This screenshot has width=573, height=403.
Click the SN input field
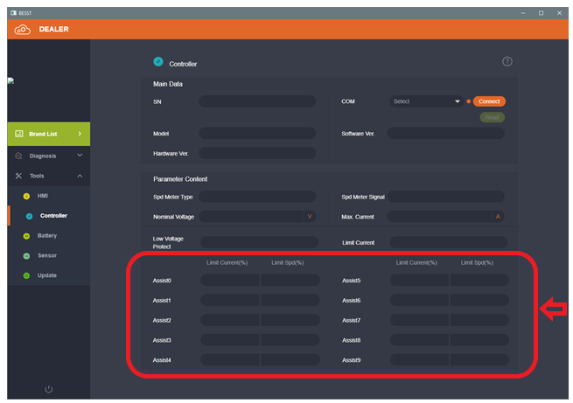pyautogui.click(x=257, y=101)
